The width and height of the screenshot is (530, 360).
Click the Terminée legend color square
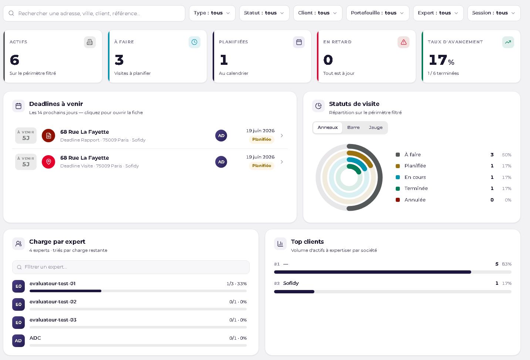click(x=398, y=189)
